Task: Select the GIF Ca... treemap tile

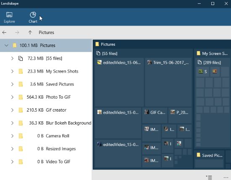Action: (155, 115)
